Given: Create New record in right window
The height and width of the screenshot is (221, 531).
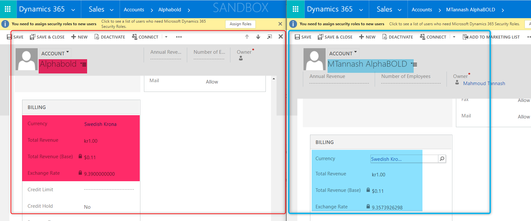Looking at the screenshot, I should click(367, 37).
